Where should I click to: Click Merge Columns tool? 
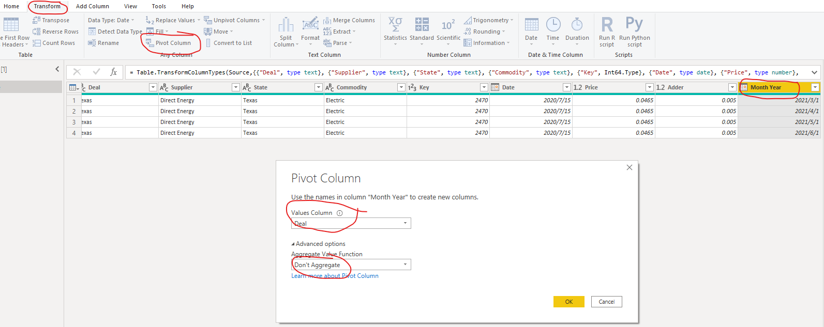tap(349, 20)
